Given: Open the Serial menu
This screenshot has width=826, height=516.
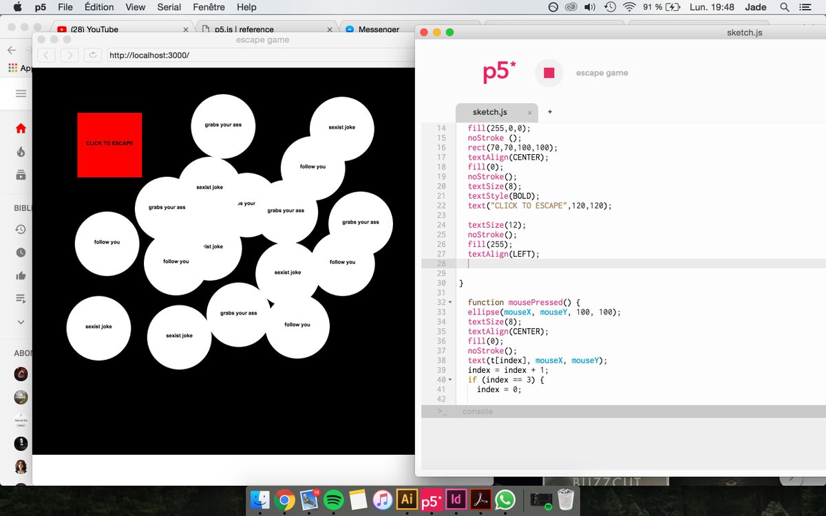Looking at the screenshot, I should coord(169,8).
